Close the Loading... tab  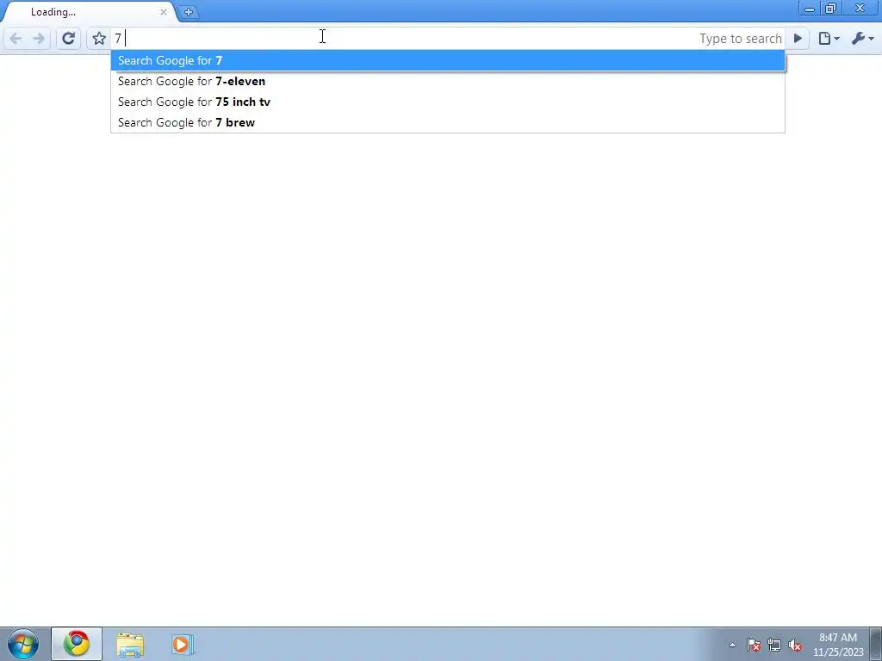(164, 12)
